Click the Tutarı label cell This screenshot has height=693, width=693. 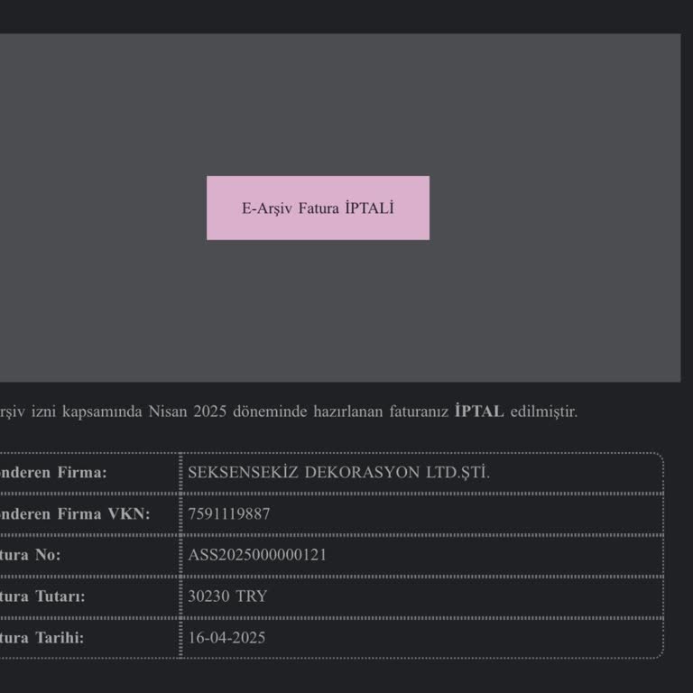click(x=43, y=596)
